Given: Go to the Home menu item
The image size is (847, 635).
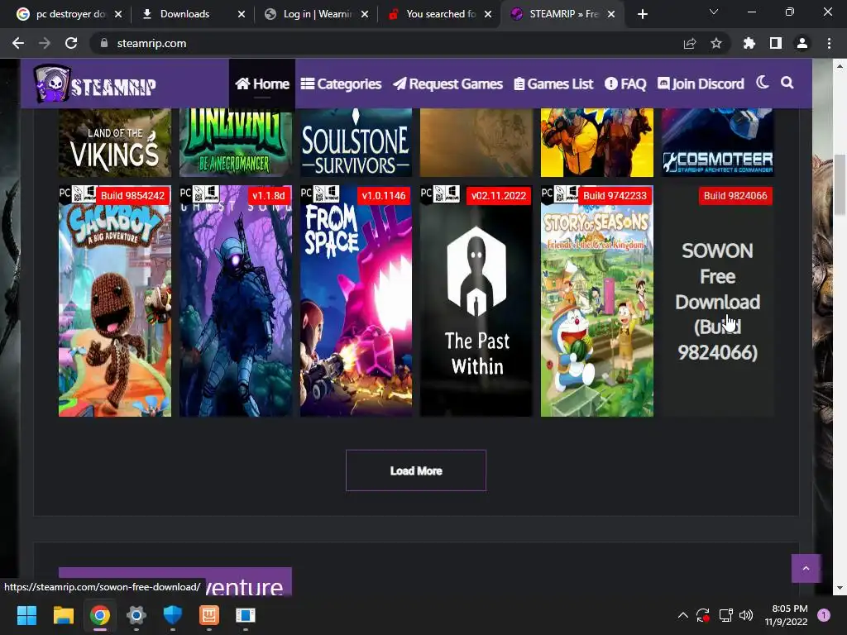Looking at the screenshot, I should [262, 84].
